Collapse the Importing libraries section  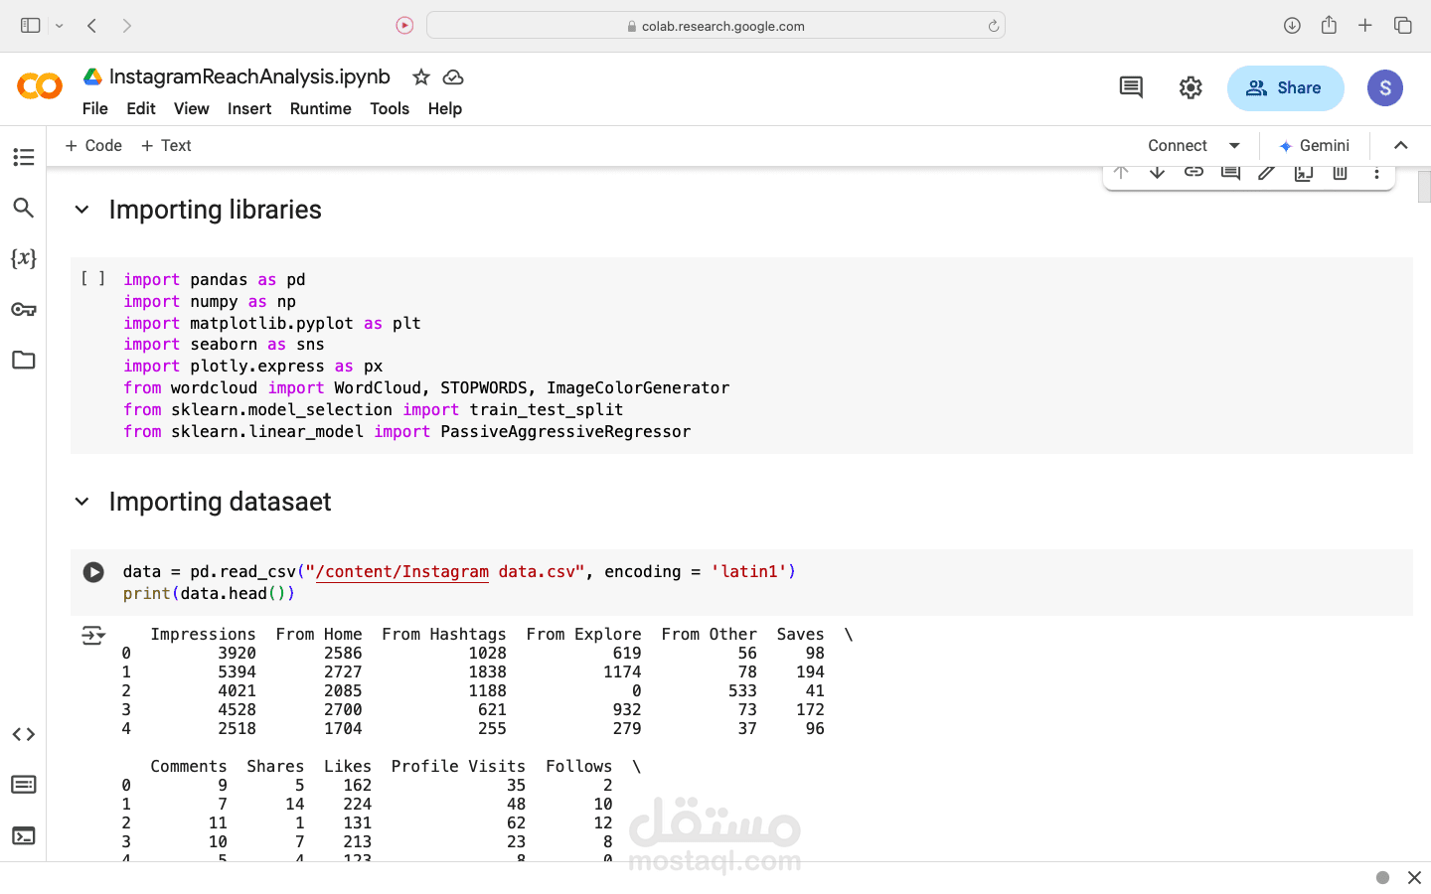point(82,210)
